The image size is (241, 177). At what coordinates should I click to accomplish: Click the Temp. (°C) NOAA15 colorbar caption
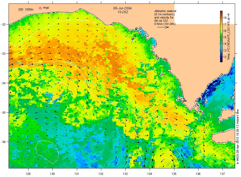[229, 36]
